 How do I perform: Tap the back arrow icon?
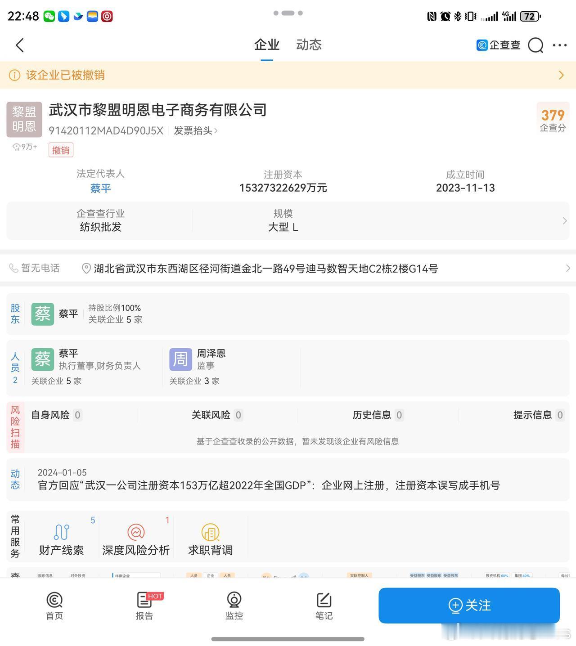tap(19, 45)
